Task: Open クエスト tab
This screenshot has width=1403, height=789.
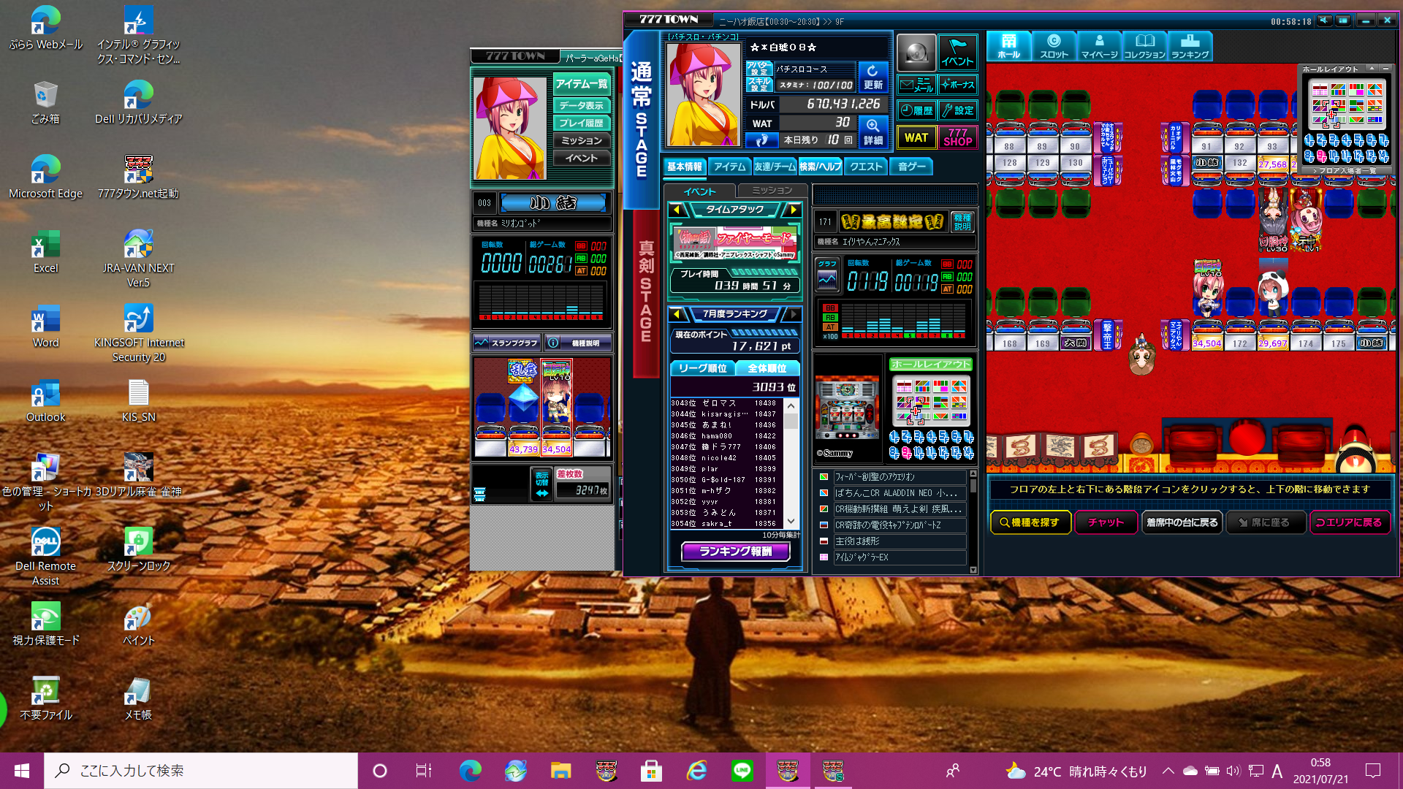Action: tap(866, 167)
